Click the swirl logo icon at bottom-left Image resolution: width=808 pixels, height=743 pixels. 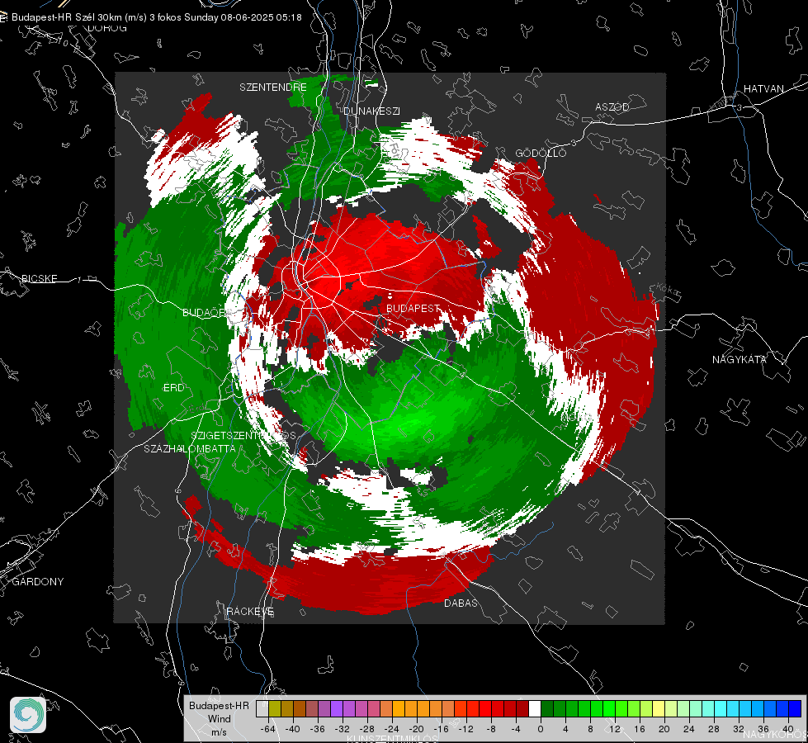pyautogui.click(x=28, y=715)
